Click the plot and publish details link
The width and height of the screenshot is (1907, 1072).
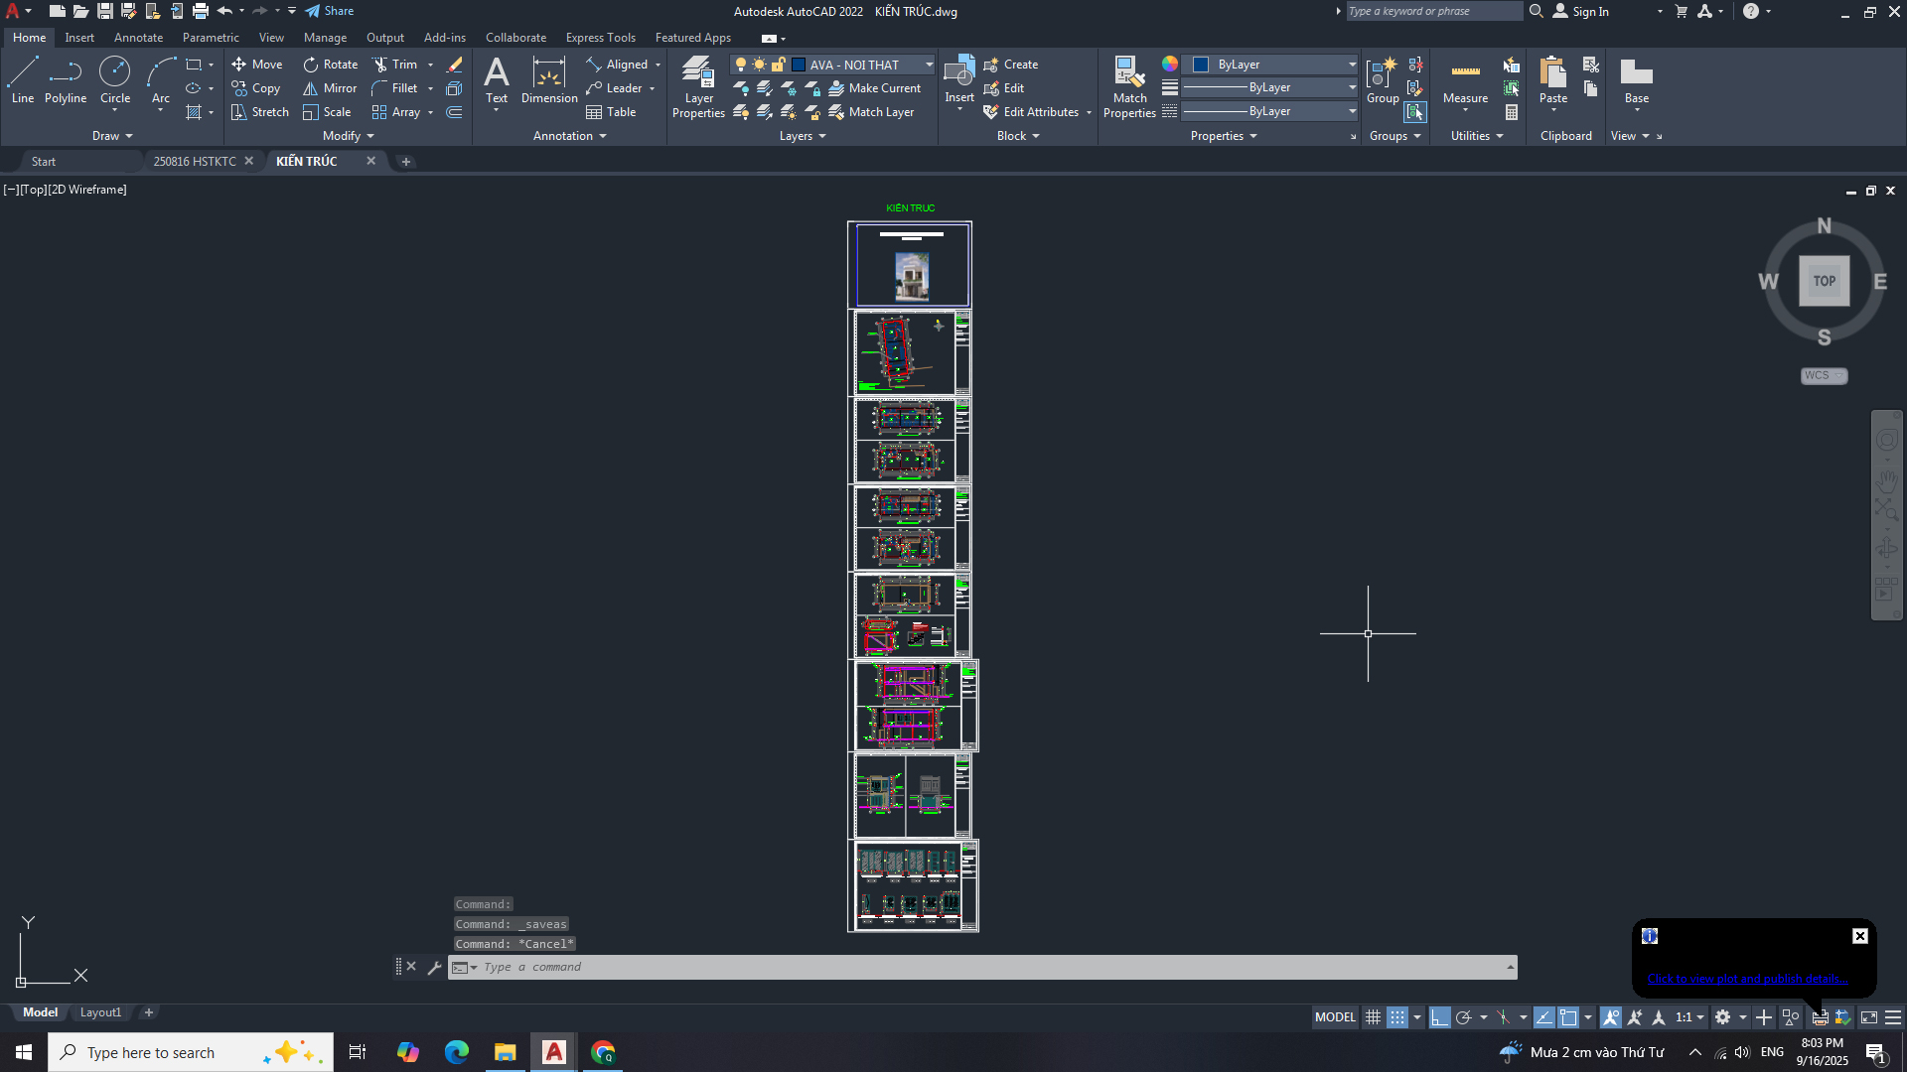point(1747,979)
